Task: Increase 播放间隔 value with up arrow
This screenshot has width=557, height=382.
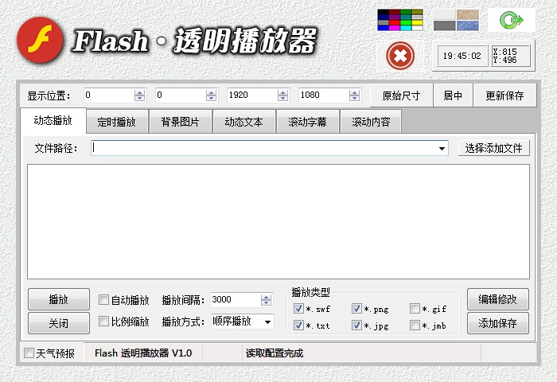Action: coord(266,297)
